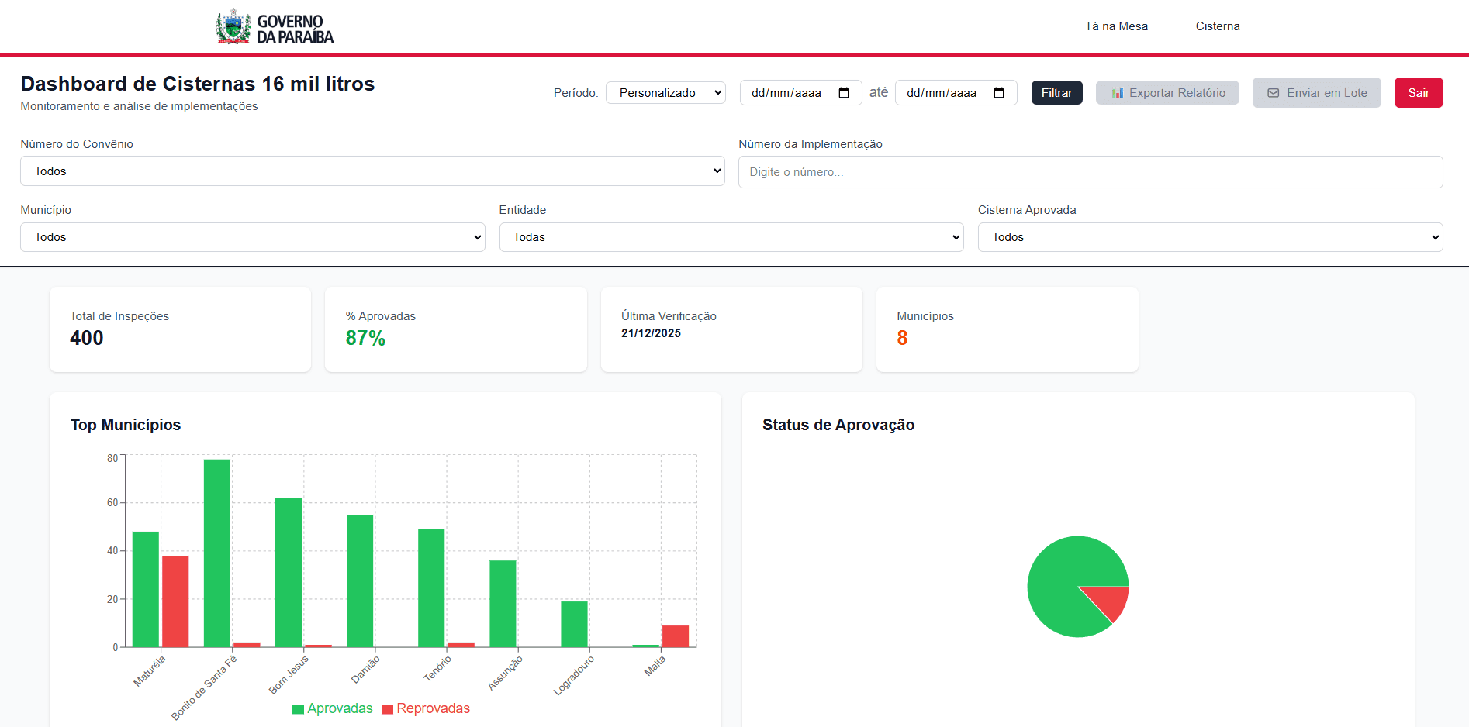Image resolution: width=1469 pixels, height=727 pixels.
Task: Expand the Entidade filter dropdown
Action: point(731,237)
